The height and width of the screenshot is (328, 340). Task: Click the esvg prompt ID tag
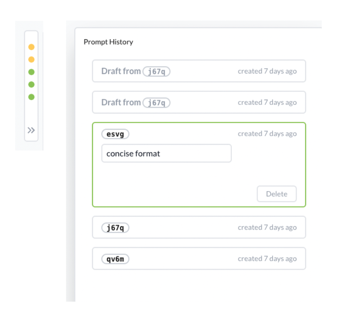[x=115, y=134]
